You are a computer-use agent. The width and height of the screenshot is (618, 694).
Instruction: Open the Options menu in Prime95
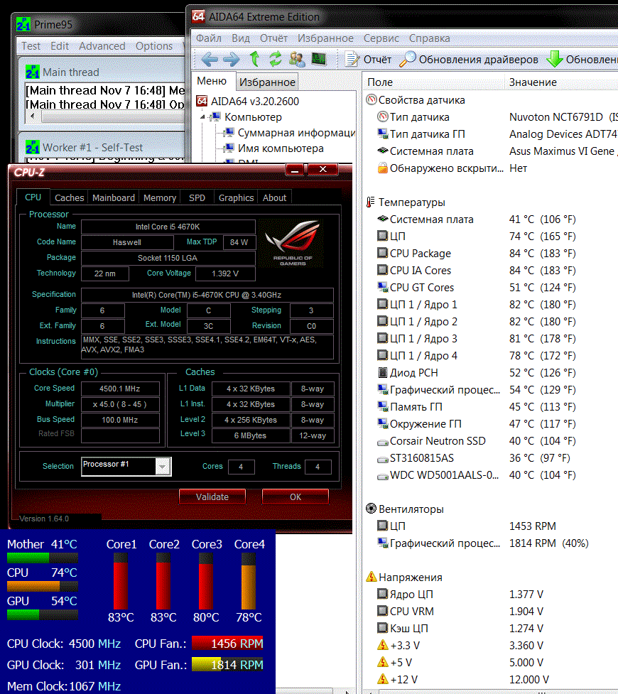tap(154, 46)
